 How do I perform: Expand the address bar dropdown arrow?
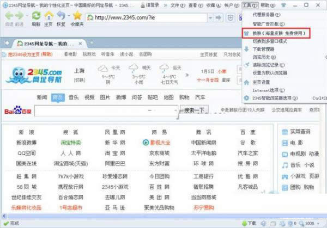coord(210,18)
